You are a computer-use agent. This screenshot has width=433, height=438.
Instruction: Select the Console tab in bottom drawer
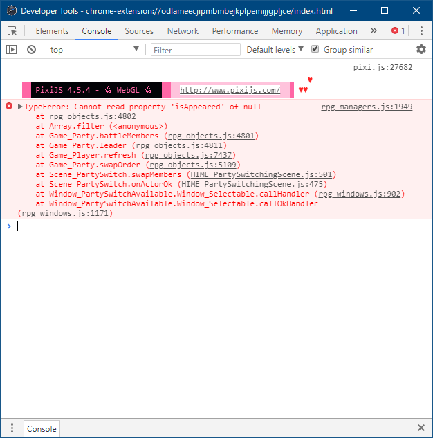[42, 428]
